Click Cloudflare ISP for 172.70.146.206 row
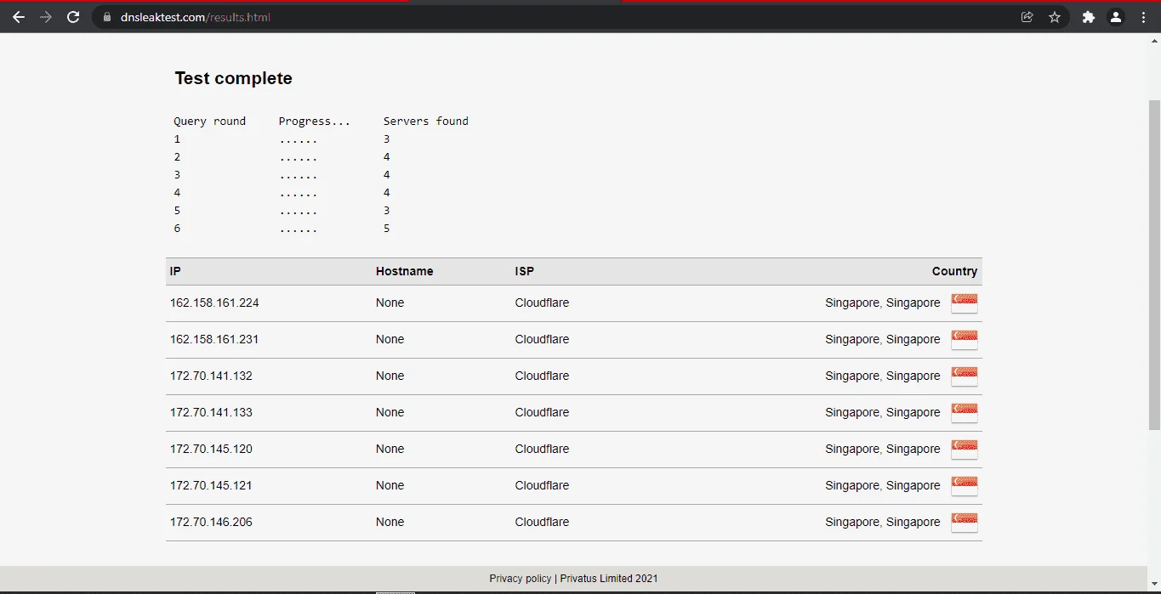Viewport: 1161px width, 594px height. (x=542, y=523)
